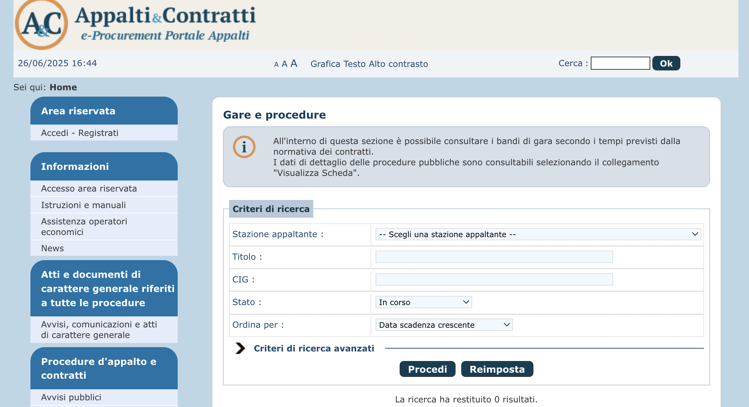
Task: Click the Criteri di ricerca avanzati chevron
Action: pyautogui.click(x=240, y=348)
